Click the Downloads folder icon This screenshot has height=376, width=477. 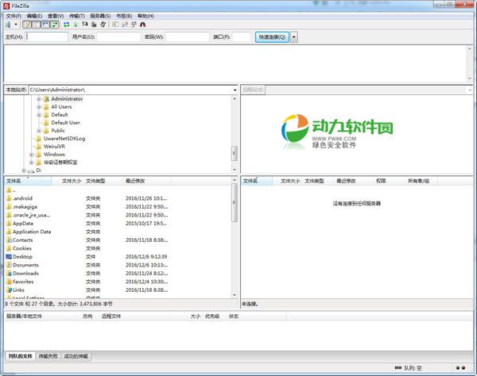pos(9,274)
